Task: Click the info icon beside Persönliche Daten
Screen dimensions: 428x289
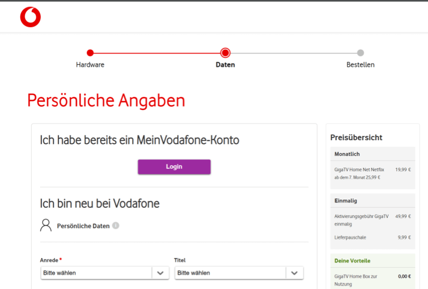Action: tap(116, 226)
